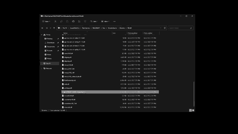Select highlighted VALORANT-Win64-Shipping.exe file

point(110,92)
